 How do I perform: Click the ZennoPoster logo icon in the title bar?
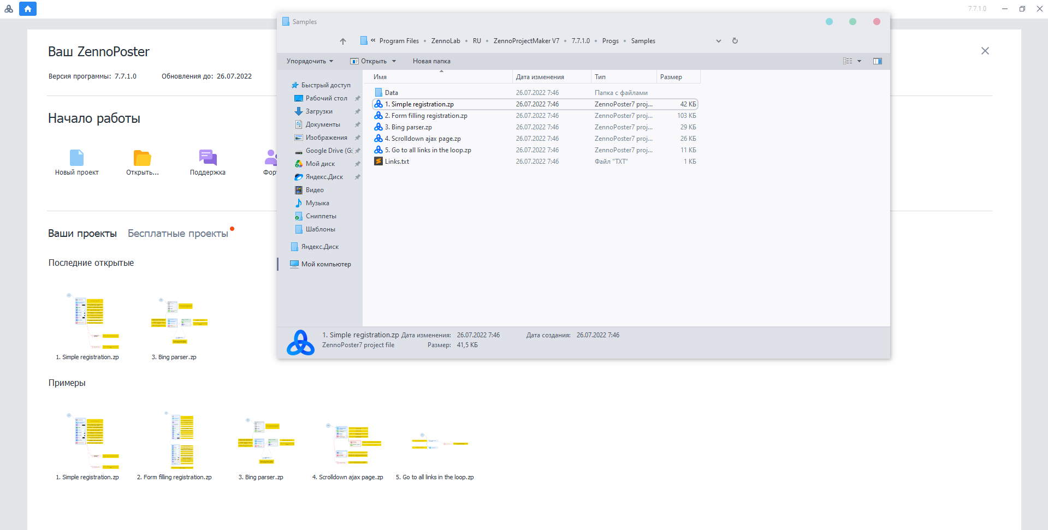[9, 9]
